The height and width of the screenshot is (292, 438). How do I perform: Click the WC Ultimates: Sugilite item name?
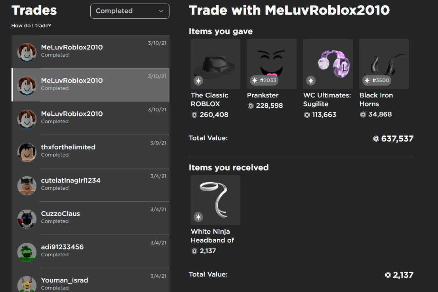pos(327,99)
